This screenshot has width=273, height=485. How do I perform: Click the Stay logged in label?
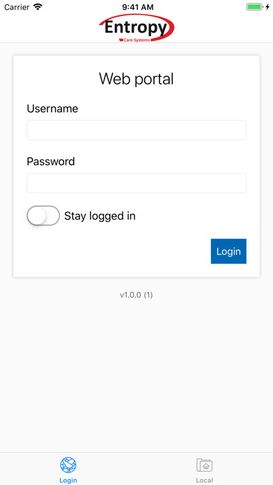pos(100,216)
